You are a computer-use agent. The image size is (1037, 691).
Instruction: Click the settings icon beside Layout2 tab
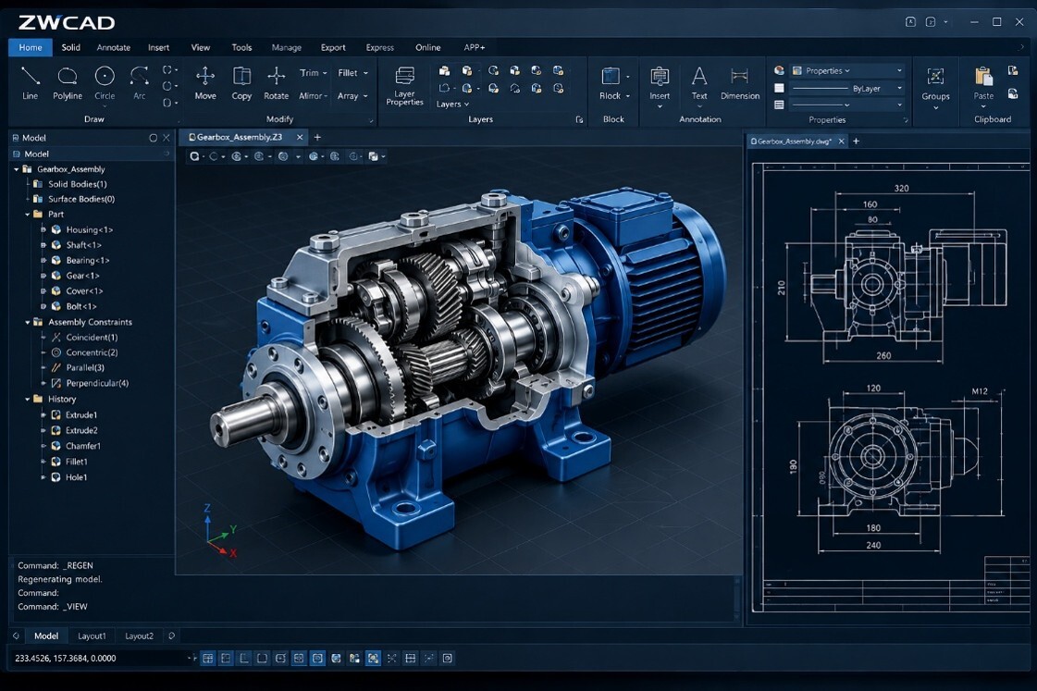click(171, 635)
